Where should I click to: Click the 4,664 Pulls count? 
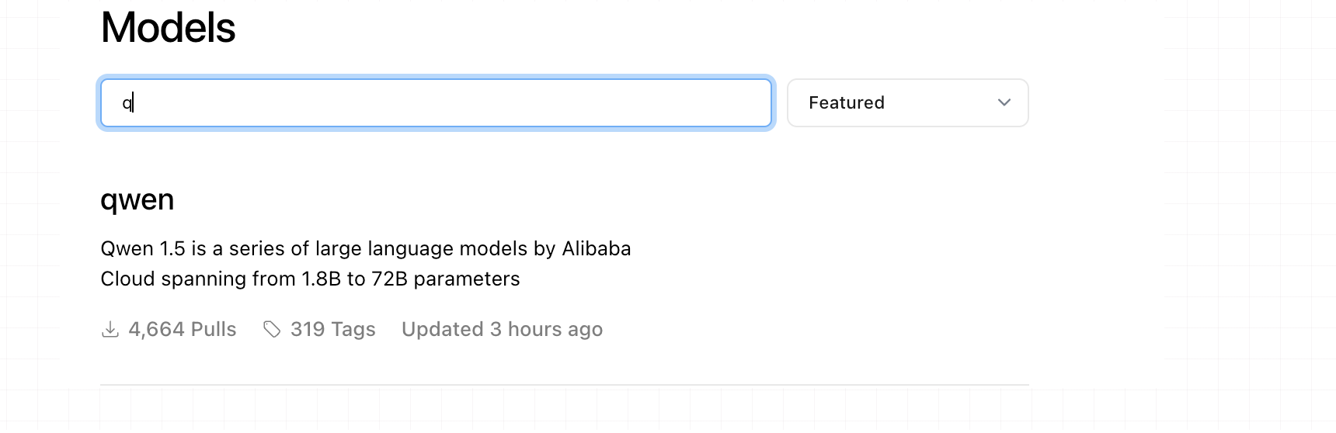point(183,330)
